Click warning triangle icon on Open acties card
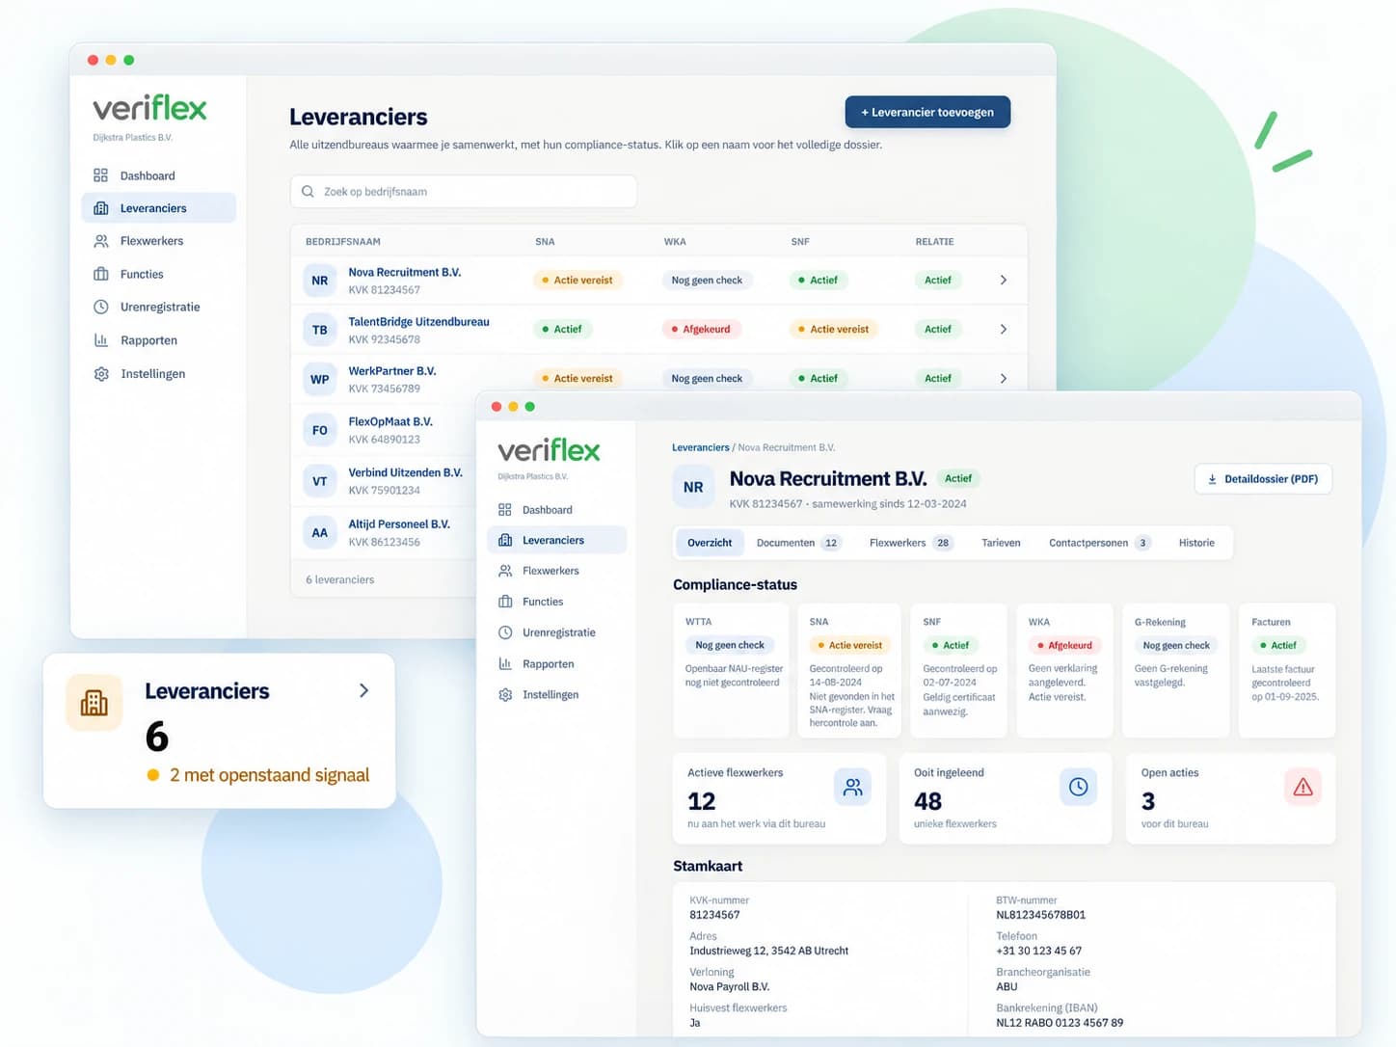This screenshot has width=1396, height=1047. pyautogui.click(x=1302, y=787)
